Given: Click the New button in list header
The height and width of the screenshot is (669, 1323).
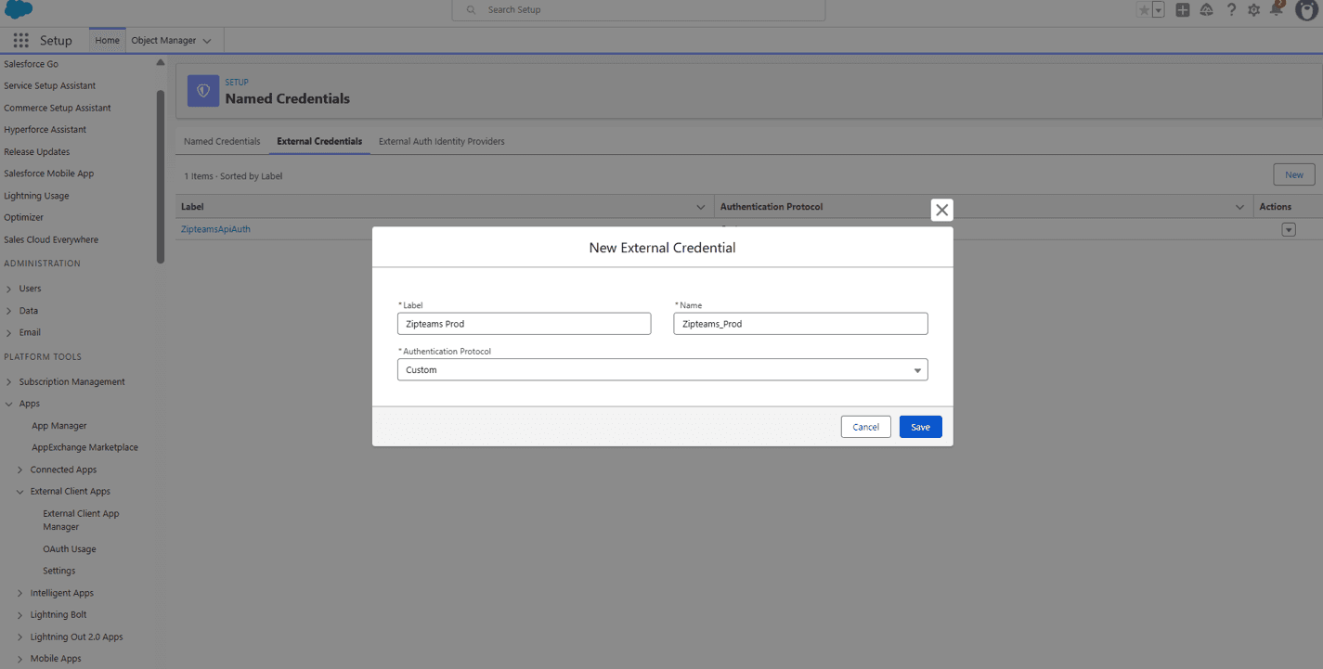Looking at the screenshot, I should coord(1294,174).
